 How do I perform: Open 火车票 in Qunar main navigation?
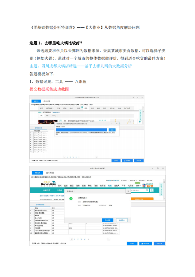[103, 186]
